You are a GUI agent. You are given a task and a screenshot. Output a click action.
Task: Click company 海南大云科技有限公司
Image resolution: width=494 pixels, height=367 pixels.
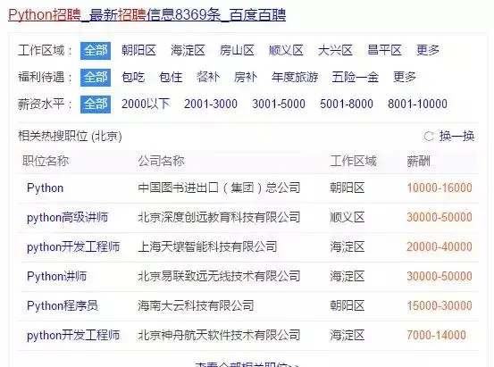tap(196, 305)
